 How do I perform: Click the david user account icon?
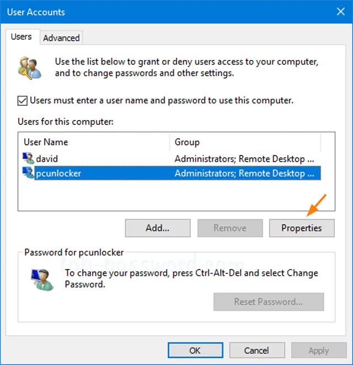[x=28, y=159]
